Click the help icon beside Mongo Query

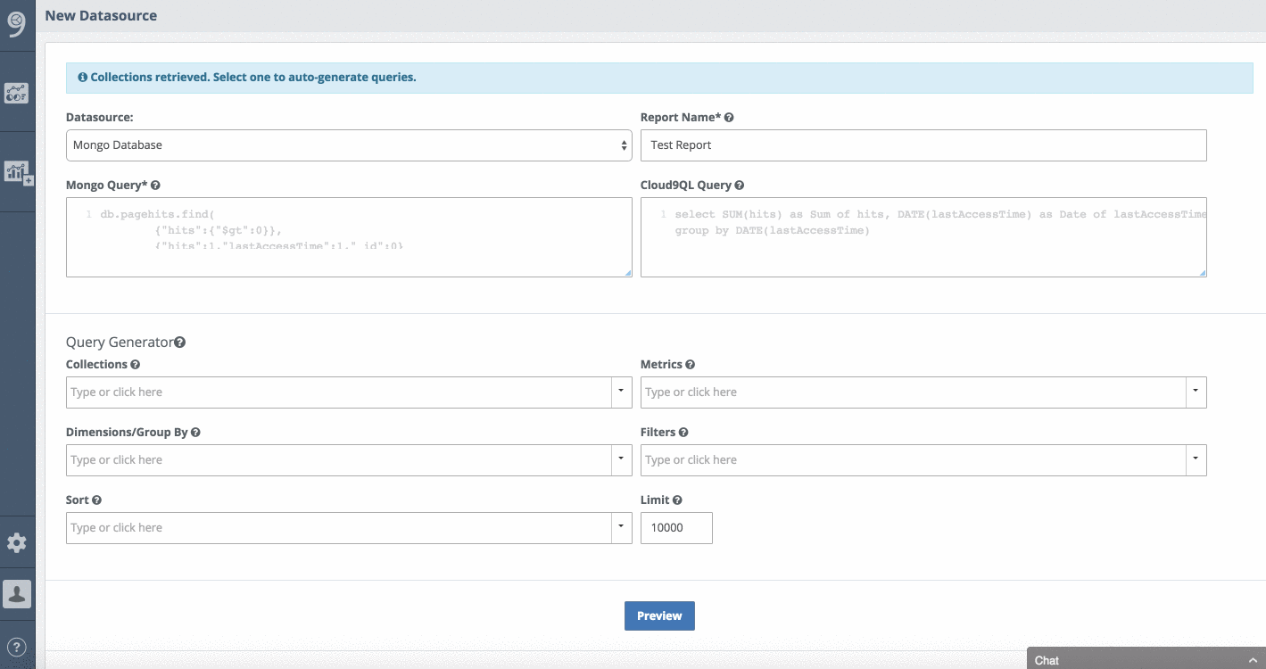pos(155,186)
